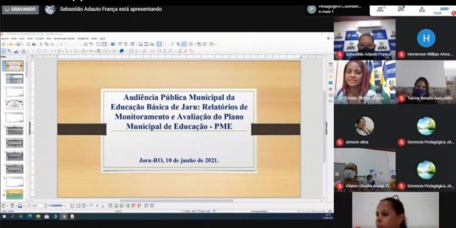Click the vertical scrollbar right of the slide

click(x=325, y=126)
